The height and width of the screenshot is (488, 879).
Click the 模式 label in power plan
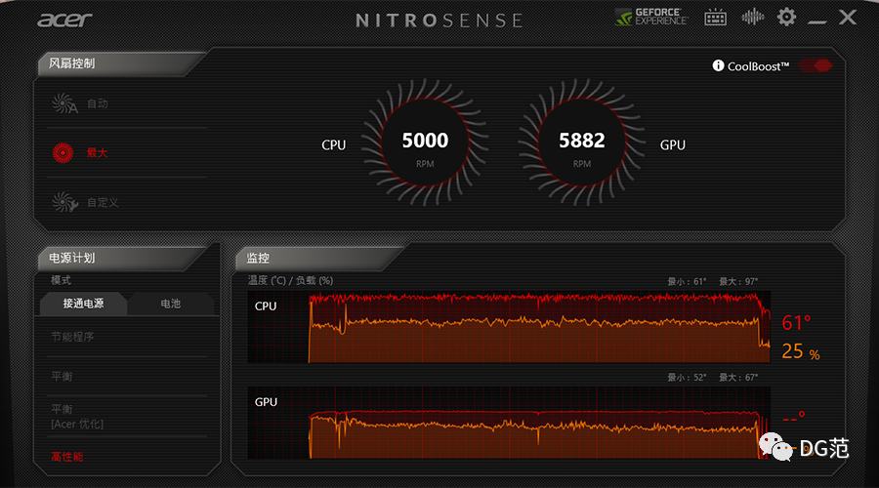pos(62,280)
